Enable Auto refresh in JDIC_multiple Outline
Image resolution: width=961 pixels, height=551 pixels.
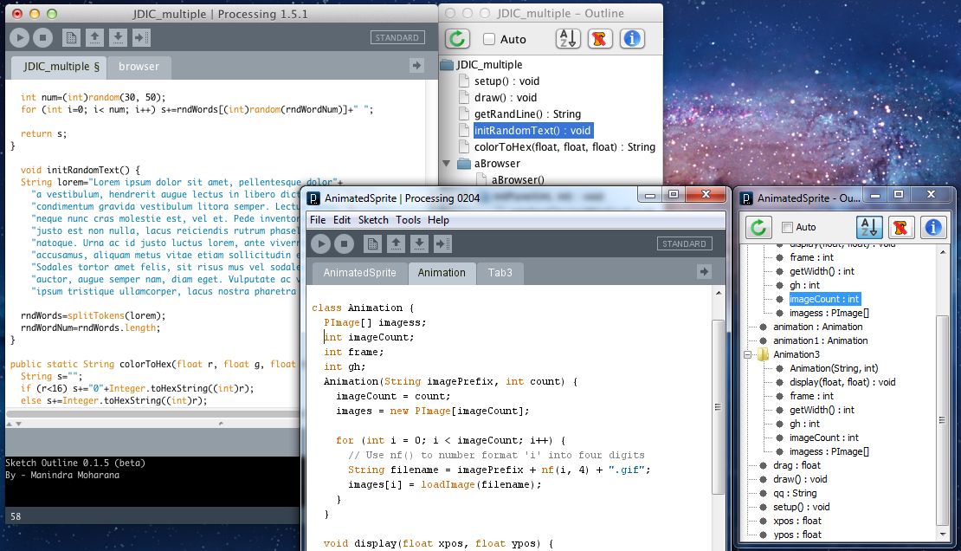pyautogui.click(x=489, y=39)
